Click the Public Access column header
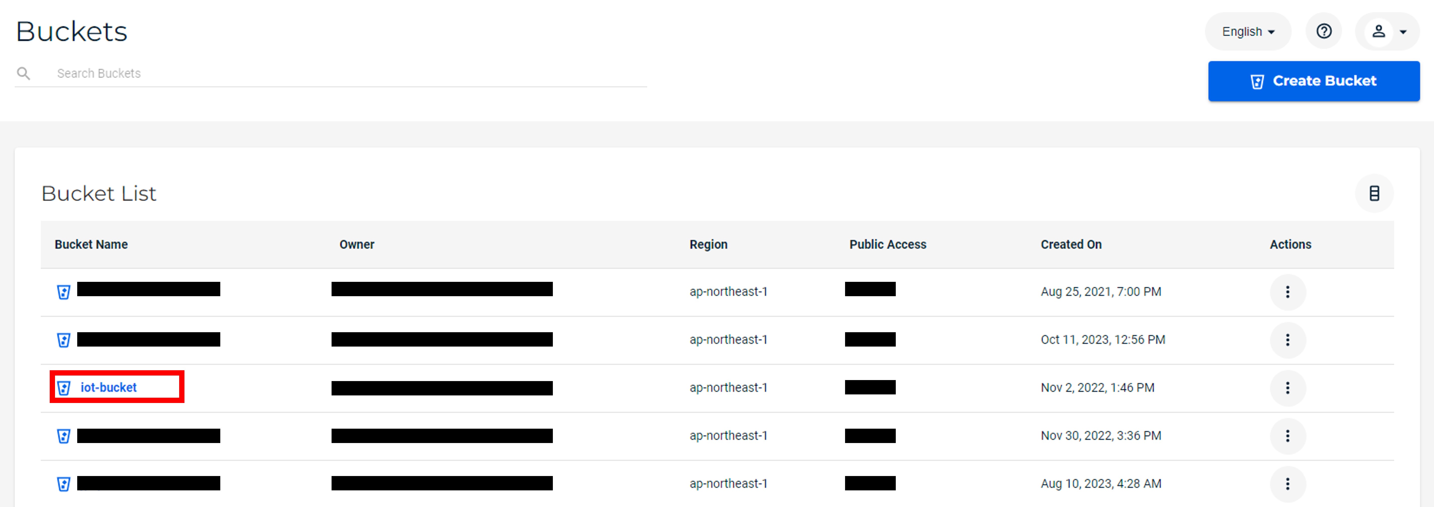The height and width of the screenshot is (507, 1434). [887, 245]
